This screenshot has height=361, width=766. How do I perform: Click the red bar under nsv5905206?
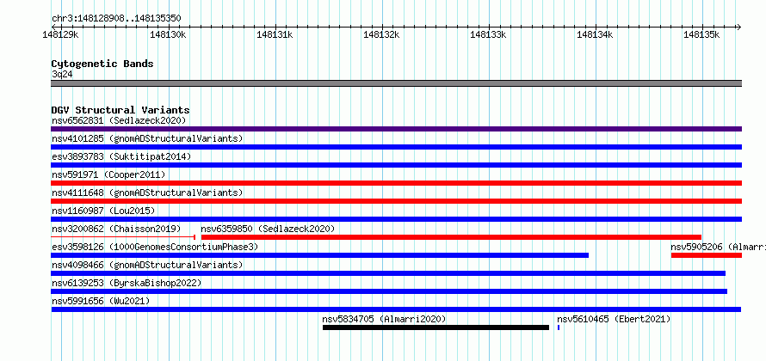tap(707, 255)
